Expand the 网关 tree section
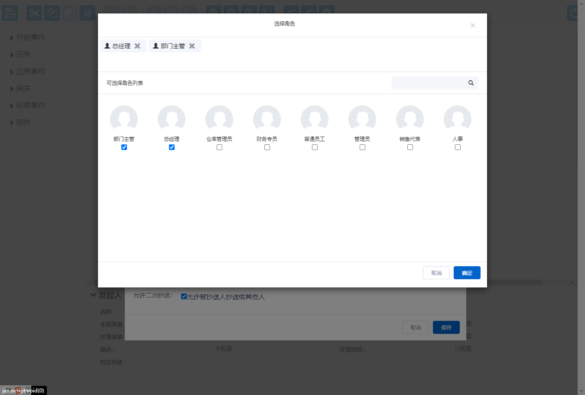Screen dimensions: 585x395 coord(20,88)
